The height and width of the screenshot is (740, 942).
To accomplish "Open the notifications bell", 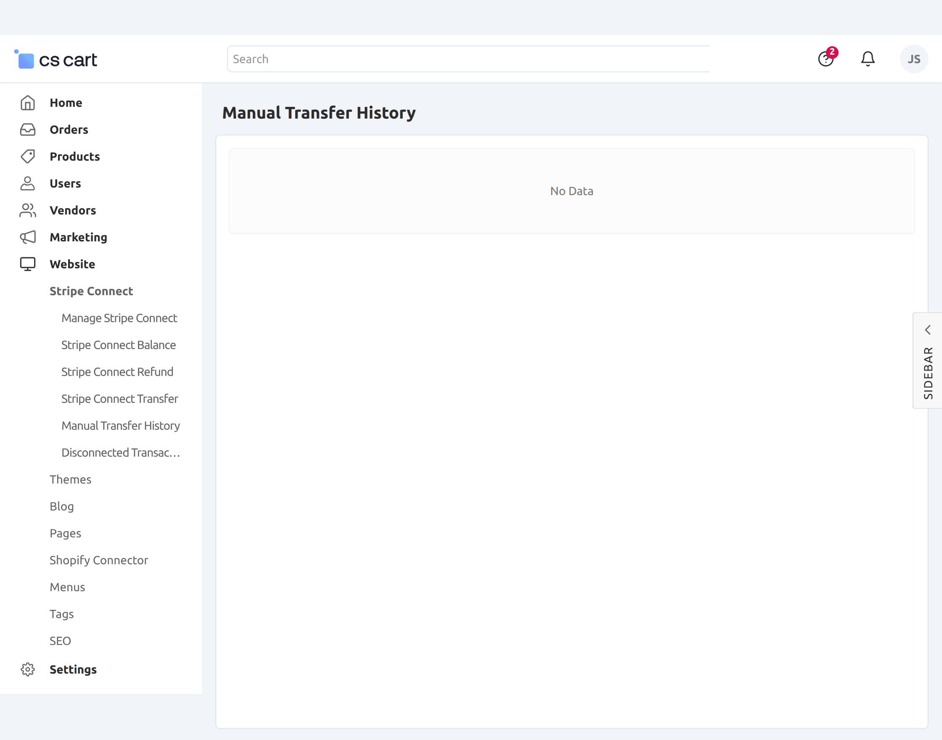I will pyautogui.click(x=868, y=58).
